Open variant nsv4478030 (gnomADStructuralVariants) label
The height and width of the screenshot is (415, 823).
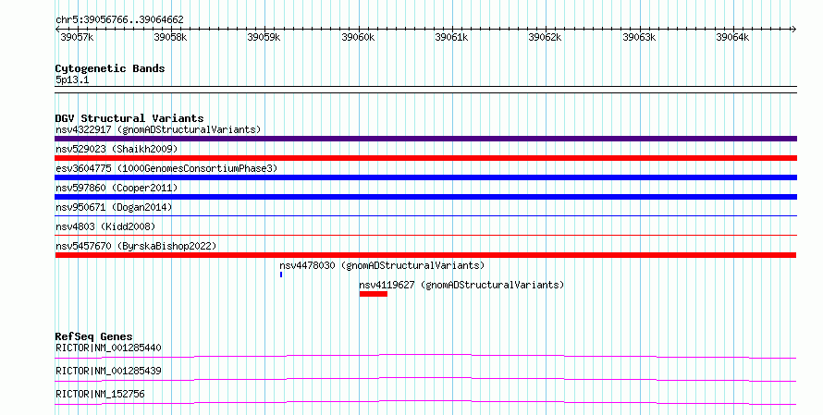tap(382, 265)
